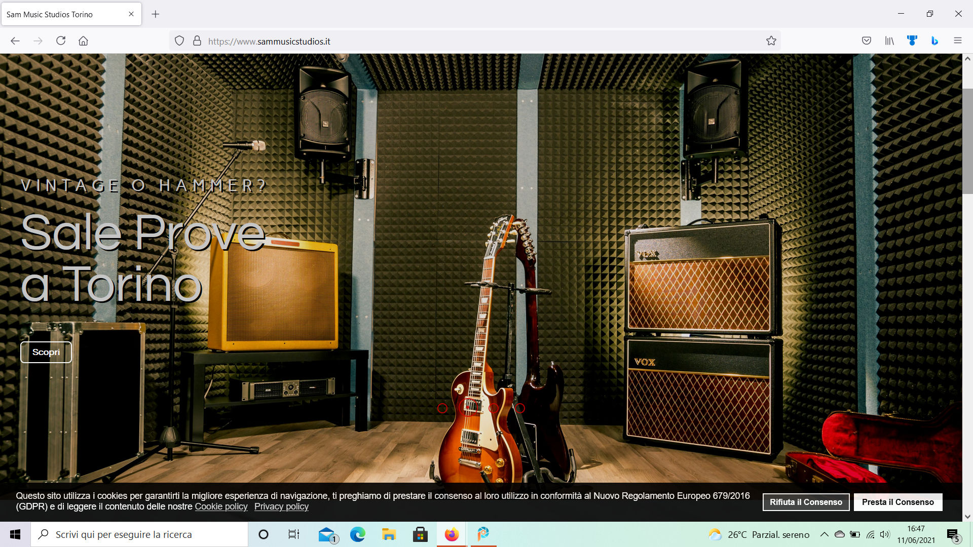Image resolution: width=973 pixels, height=547 pixels.
Task: Open the Cookie policy link
Action: (x=221, y=506)
